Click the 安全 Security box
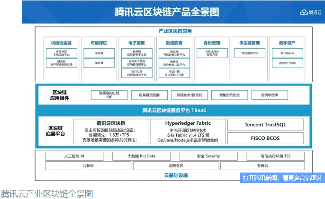The width and height of the screenshot is (325, 199). [208, 156]
